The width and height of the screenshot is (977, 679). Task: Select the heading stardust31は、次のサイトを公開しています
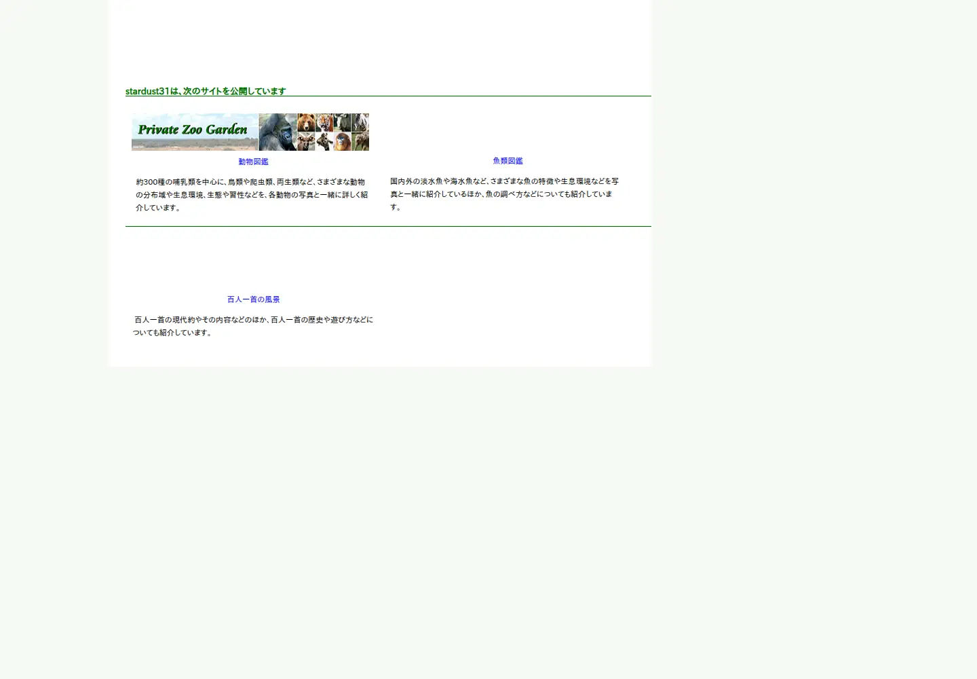pyautogui.click(x=206, y=91)
